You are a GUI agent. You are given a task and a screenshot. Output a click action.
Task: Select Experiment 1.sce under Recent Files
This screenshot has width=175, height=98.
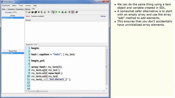coord(13,53)
